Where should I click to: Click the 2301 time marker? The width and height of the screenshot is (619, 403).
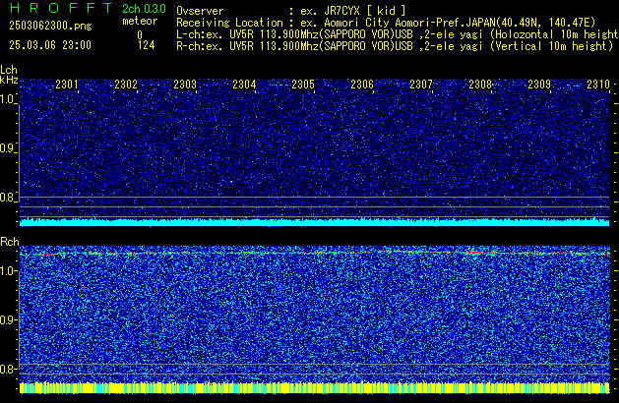[67, 85]
